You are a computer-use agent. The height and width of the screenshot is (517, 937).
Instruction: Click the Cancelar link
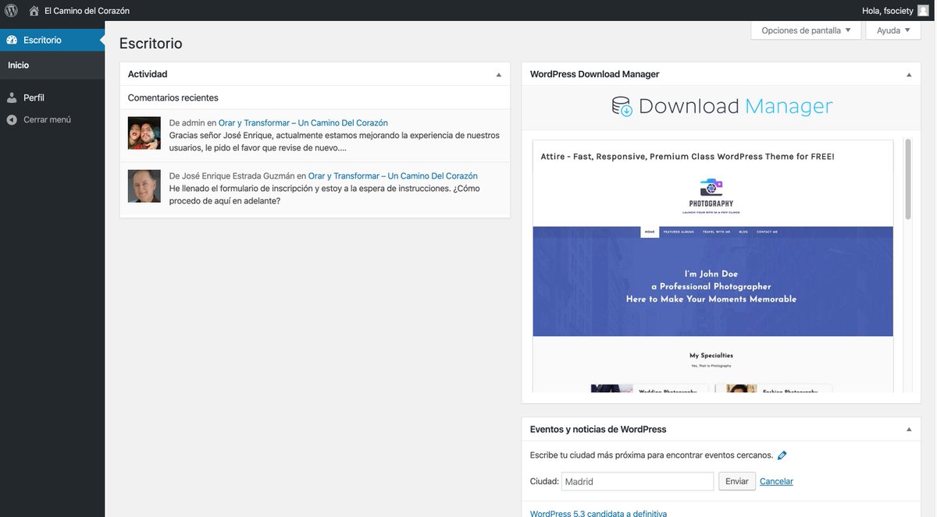click(776, 482)
